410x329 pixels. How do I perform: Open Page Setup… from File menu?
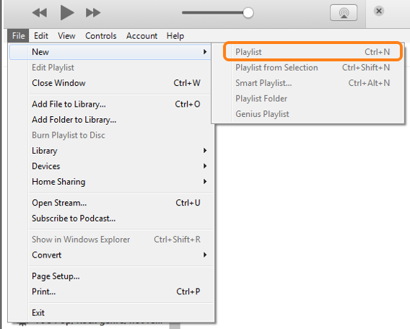pos(110,276)
